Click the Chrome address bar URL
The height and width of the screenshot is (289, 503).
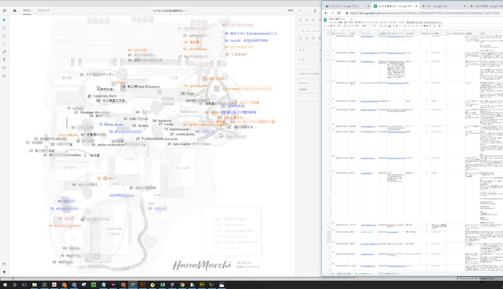click(x=424, y=13)
